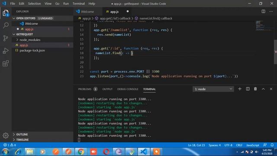This screenshot has width=277, height=156.
Task: Click Spaces: 4 indentation setting
Action: [x=215, y=145]
